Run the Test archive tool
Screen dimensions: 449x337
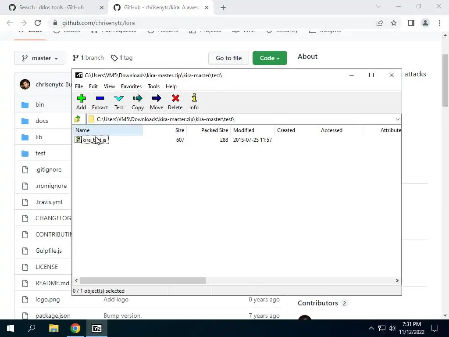[x=119, y=102]
